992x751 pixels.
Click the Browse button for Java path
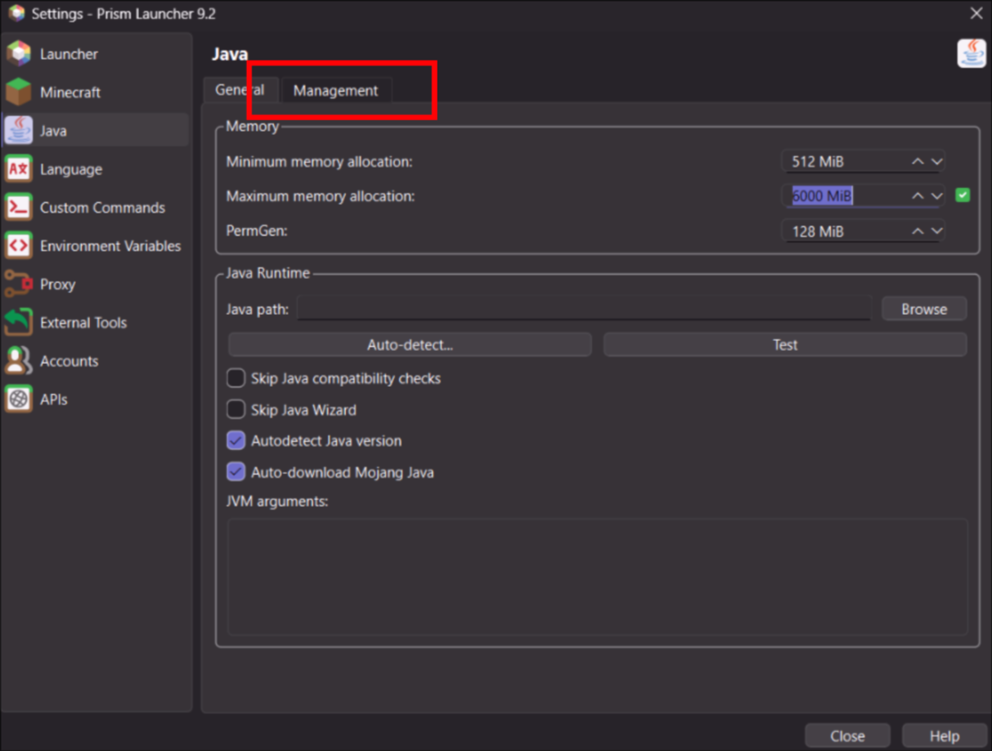(x=923, y=309)
